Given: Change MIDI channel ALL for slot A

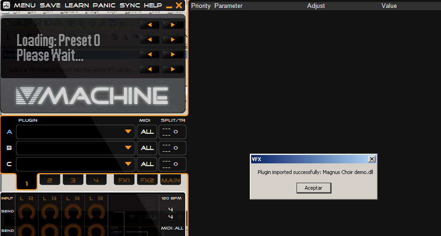Looking at the screenshot, I should click(x=147, y=132).
